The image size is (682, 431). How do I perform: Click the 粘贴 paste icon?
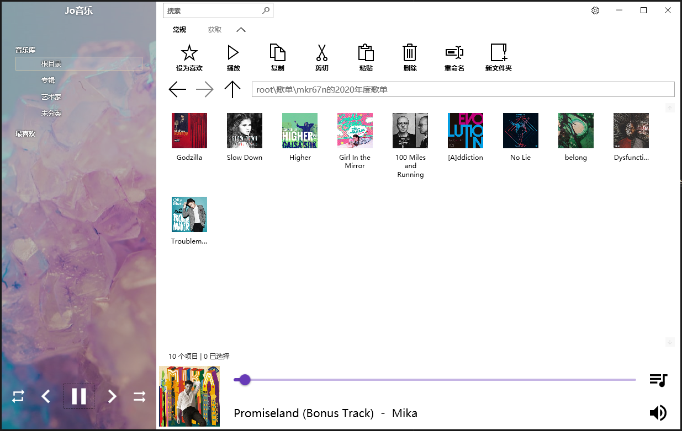(x=366, y=53)
